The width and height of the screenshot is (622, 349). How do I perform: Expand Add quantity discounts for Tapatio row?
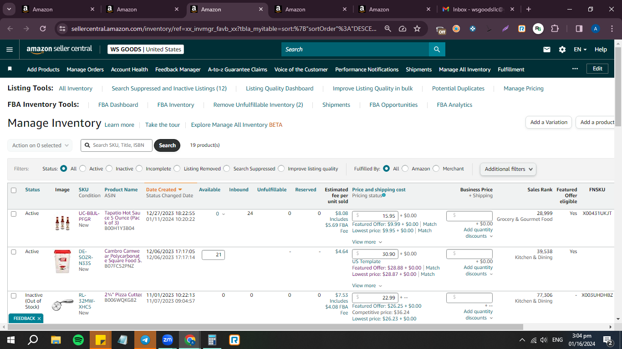[x=478, y=233]
